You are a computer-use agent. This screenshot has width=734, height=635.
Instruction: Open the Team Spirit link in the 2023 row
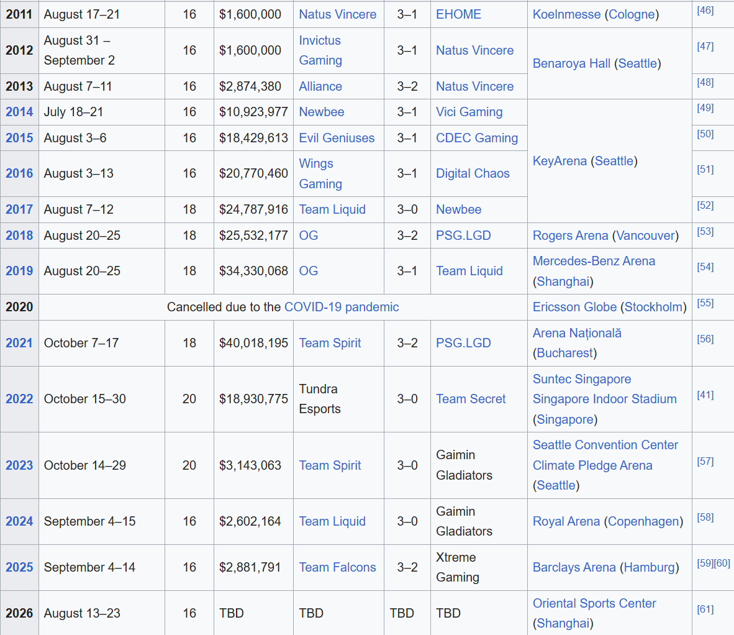click(x=330, y=465)
